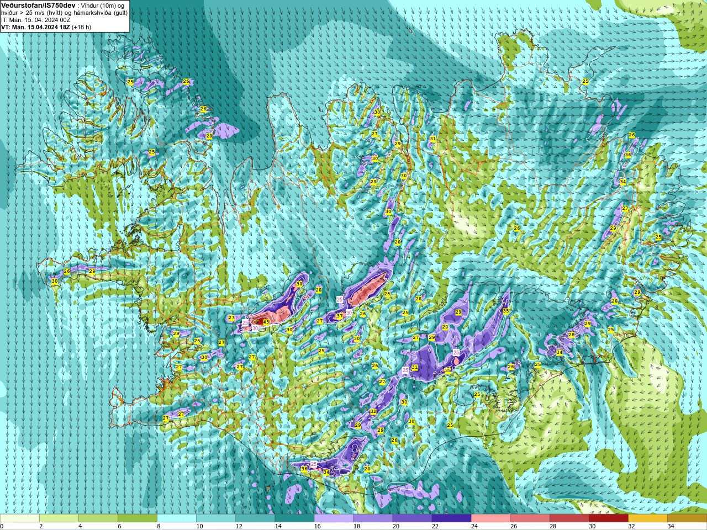Click the yellow gust label '37' on the map

point(339,316)
